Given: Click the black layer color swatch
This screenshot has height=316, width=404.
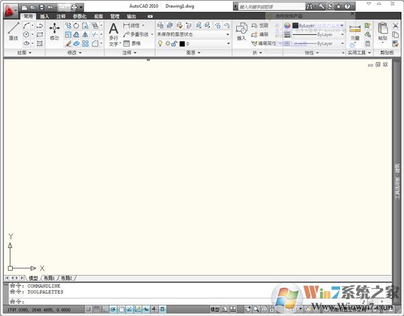Looking at the screenshot, I should (182, 44).
